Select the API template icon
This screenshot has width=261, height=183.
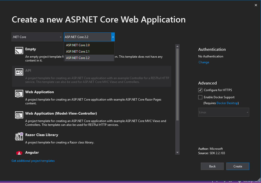coord(19,72)
